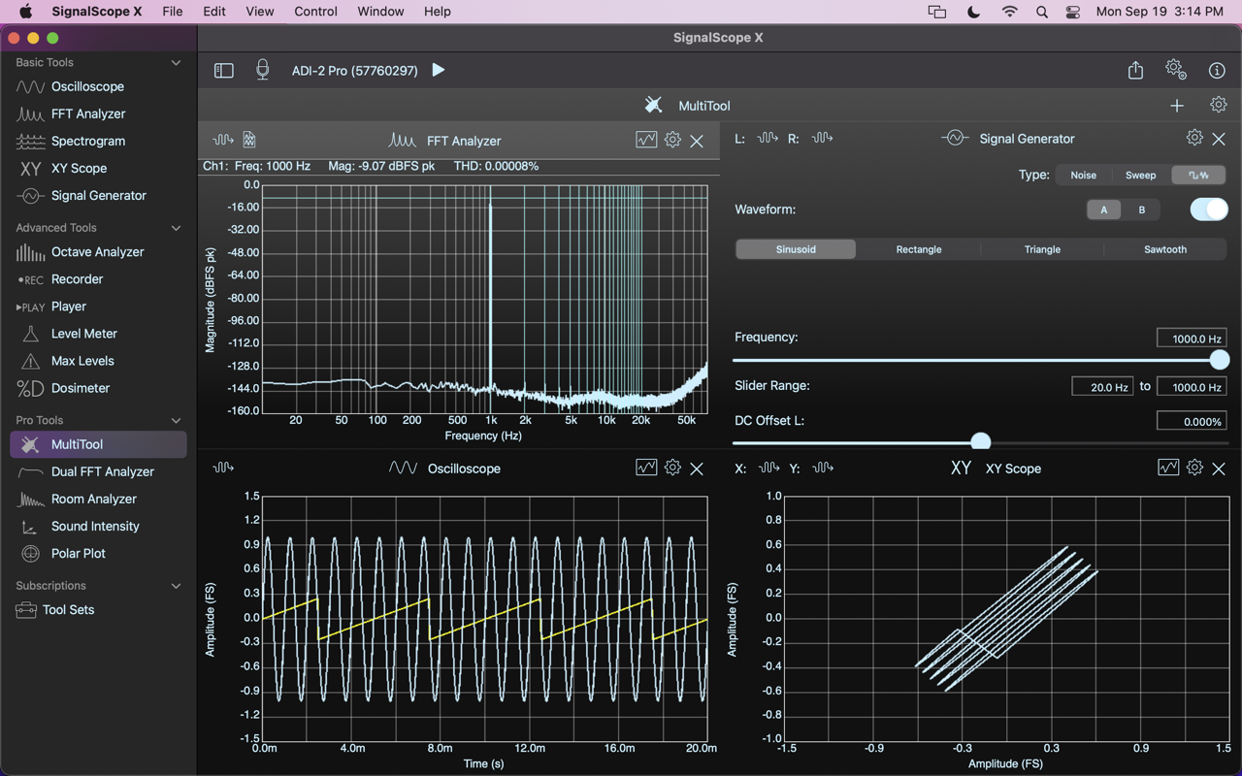Collapse the Pro Tools section
The width and height of the screenshot is (1242, 776).
tap(176, 420)
